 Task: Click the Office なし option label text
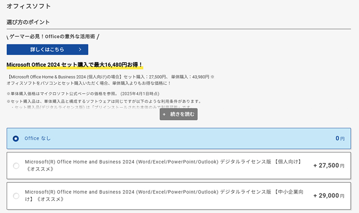(37, 138)
